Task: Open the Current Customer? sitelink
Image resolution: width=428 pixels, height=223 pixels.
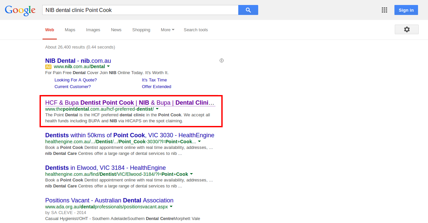Action: point(73,87)
